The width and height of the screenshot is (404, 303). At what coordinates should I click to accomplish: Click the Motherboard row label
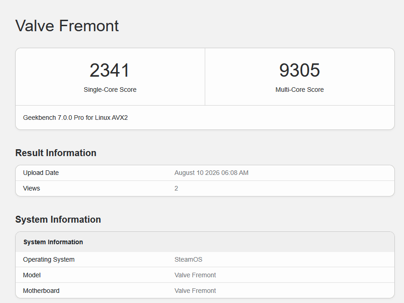coord(41,291)
